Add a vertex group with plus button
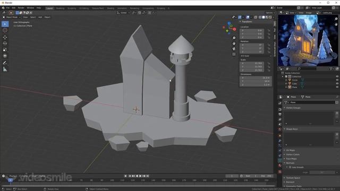 click(x=337, y=113)
